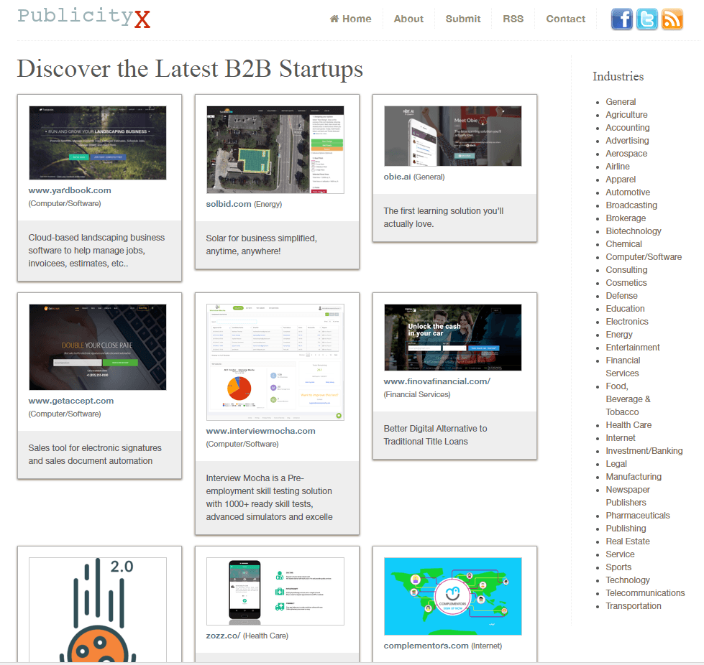This screenshot has height=665, width=704.
Task: Click the complementors world map thumbnail
Action: click(453, 596)
